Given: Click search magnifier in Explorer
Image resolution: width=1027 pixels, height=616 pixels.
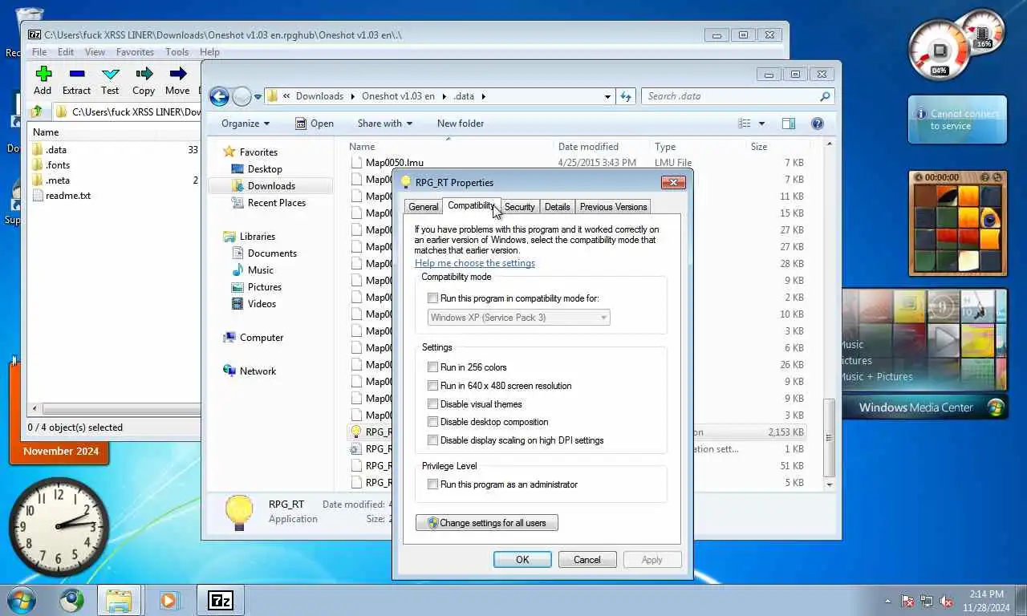Looking at the screenshot, I should tap(825, 96).
